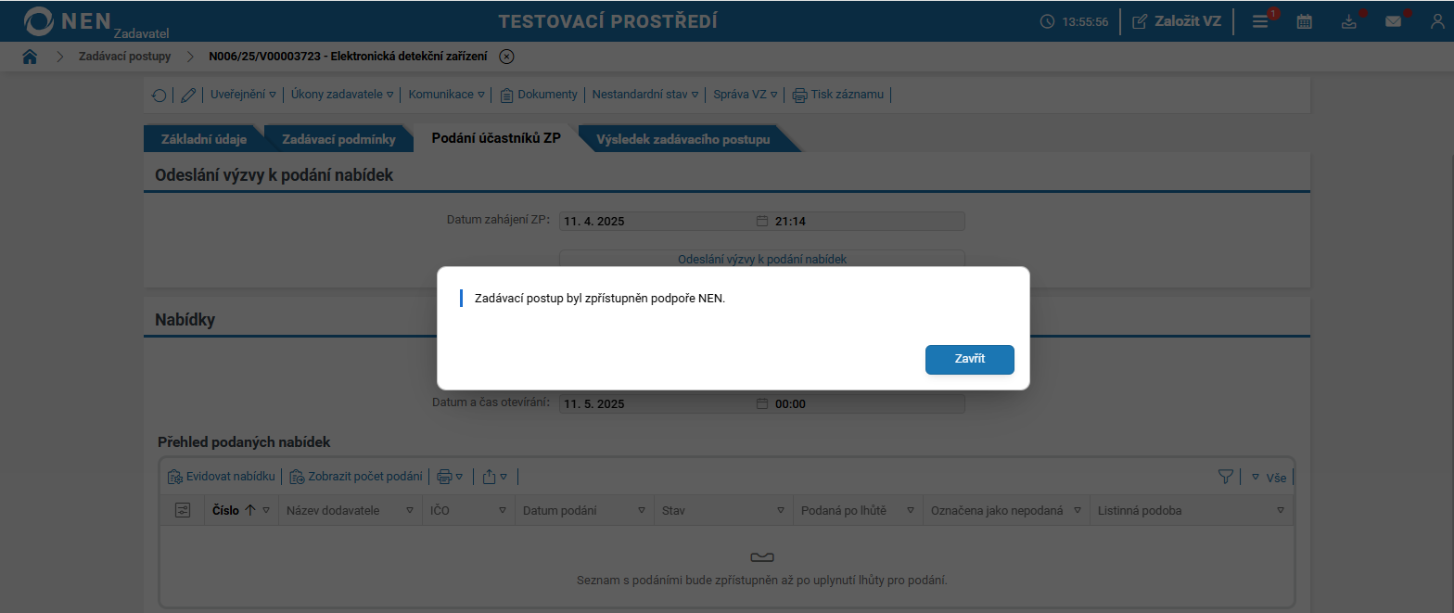Open the downloads icon with red badge

pyautogui.click(x=1348, y=20)
